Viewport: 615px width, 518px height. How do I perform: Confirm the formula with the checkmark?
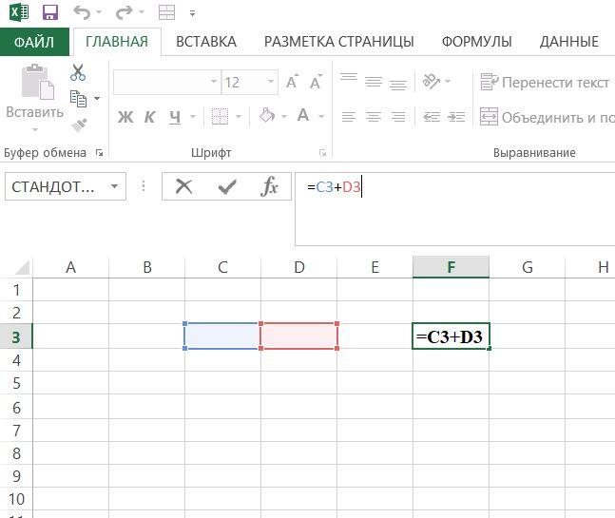[227, 186]
